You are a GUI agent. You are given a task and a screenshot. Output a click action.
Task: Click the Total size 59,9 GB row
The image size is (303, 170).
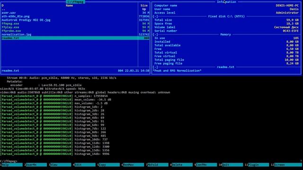(x=226, y=20)
